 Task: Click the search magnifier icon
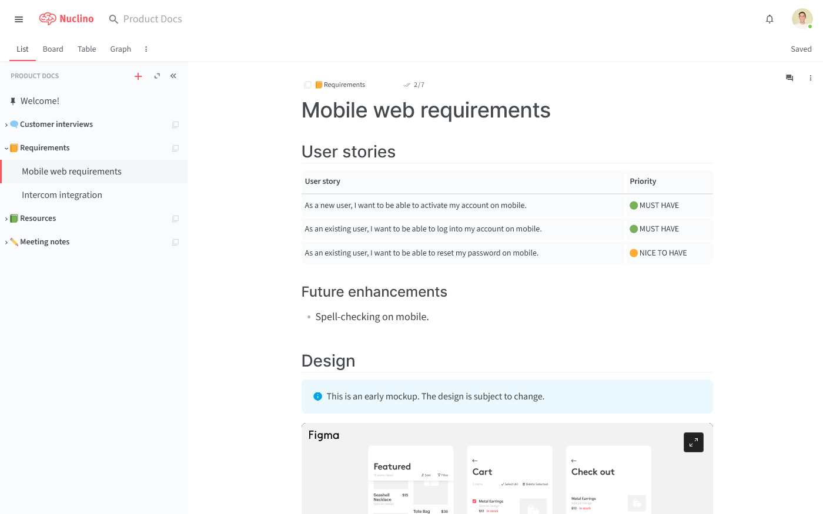click(x=113, y=19)
